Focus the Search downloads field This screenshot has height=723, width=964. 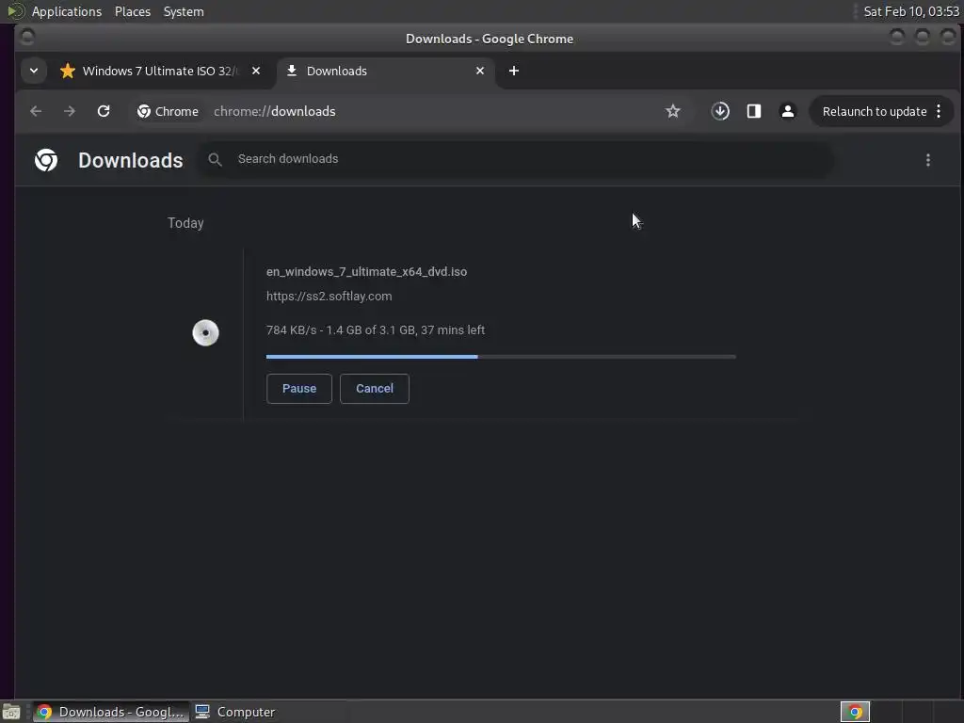click(515, 160)
